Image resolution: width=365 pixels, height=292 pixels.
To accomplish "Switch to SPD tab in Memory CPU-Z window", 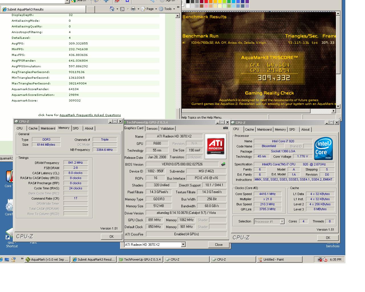I will click(76, 128).
